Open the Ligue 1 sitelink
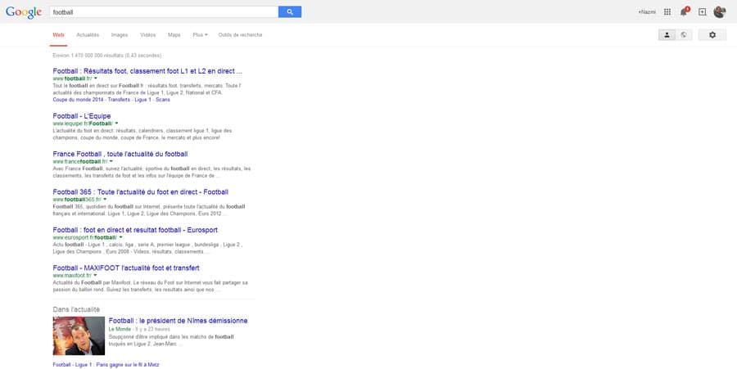737x369 pixels. (142, 100)
